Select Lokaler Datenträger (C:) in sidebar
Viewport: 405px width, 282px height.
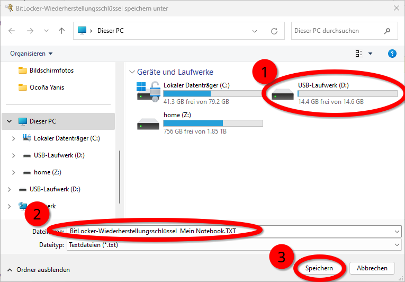(61, 138)
